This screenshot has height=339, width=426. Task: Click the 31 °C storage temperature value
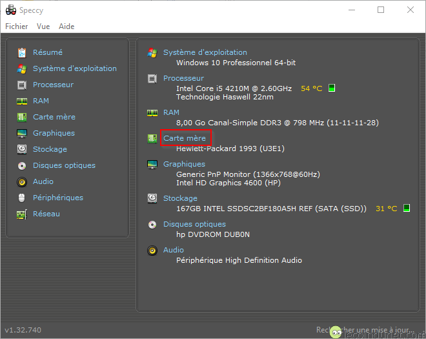pyautogui.click(x=387, y=209)
